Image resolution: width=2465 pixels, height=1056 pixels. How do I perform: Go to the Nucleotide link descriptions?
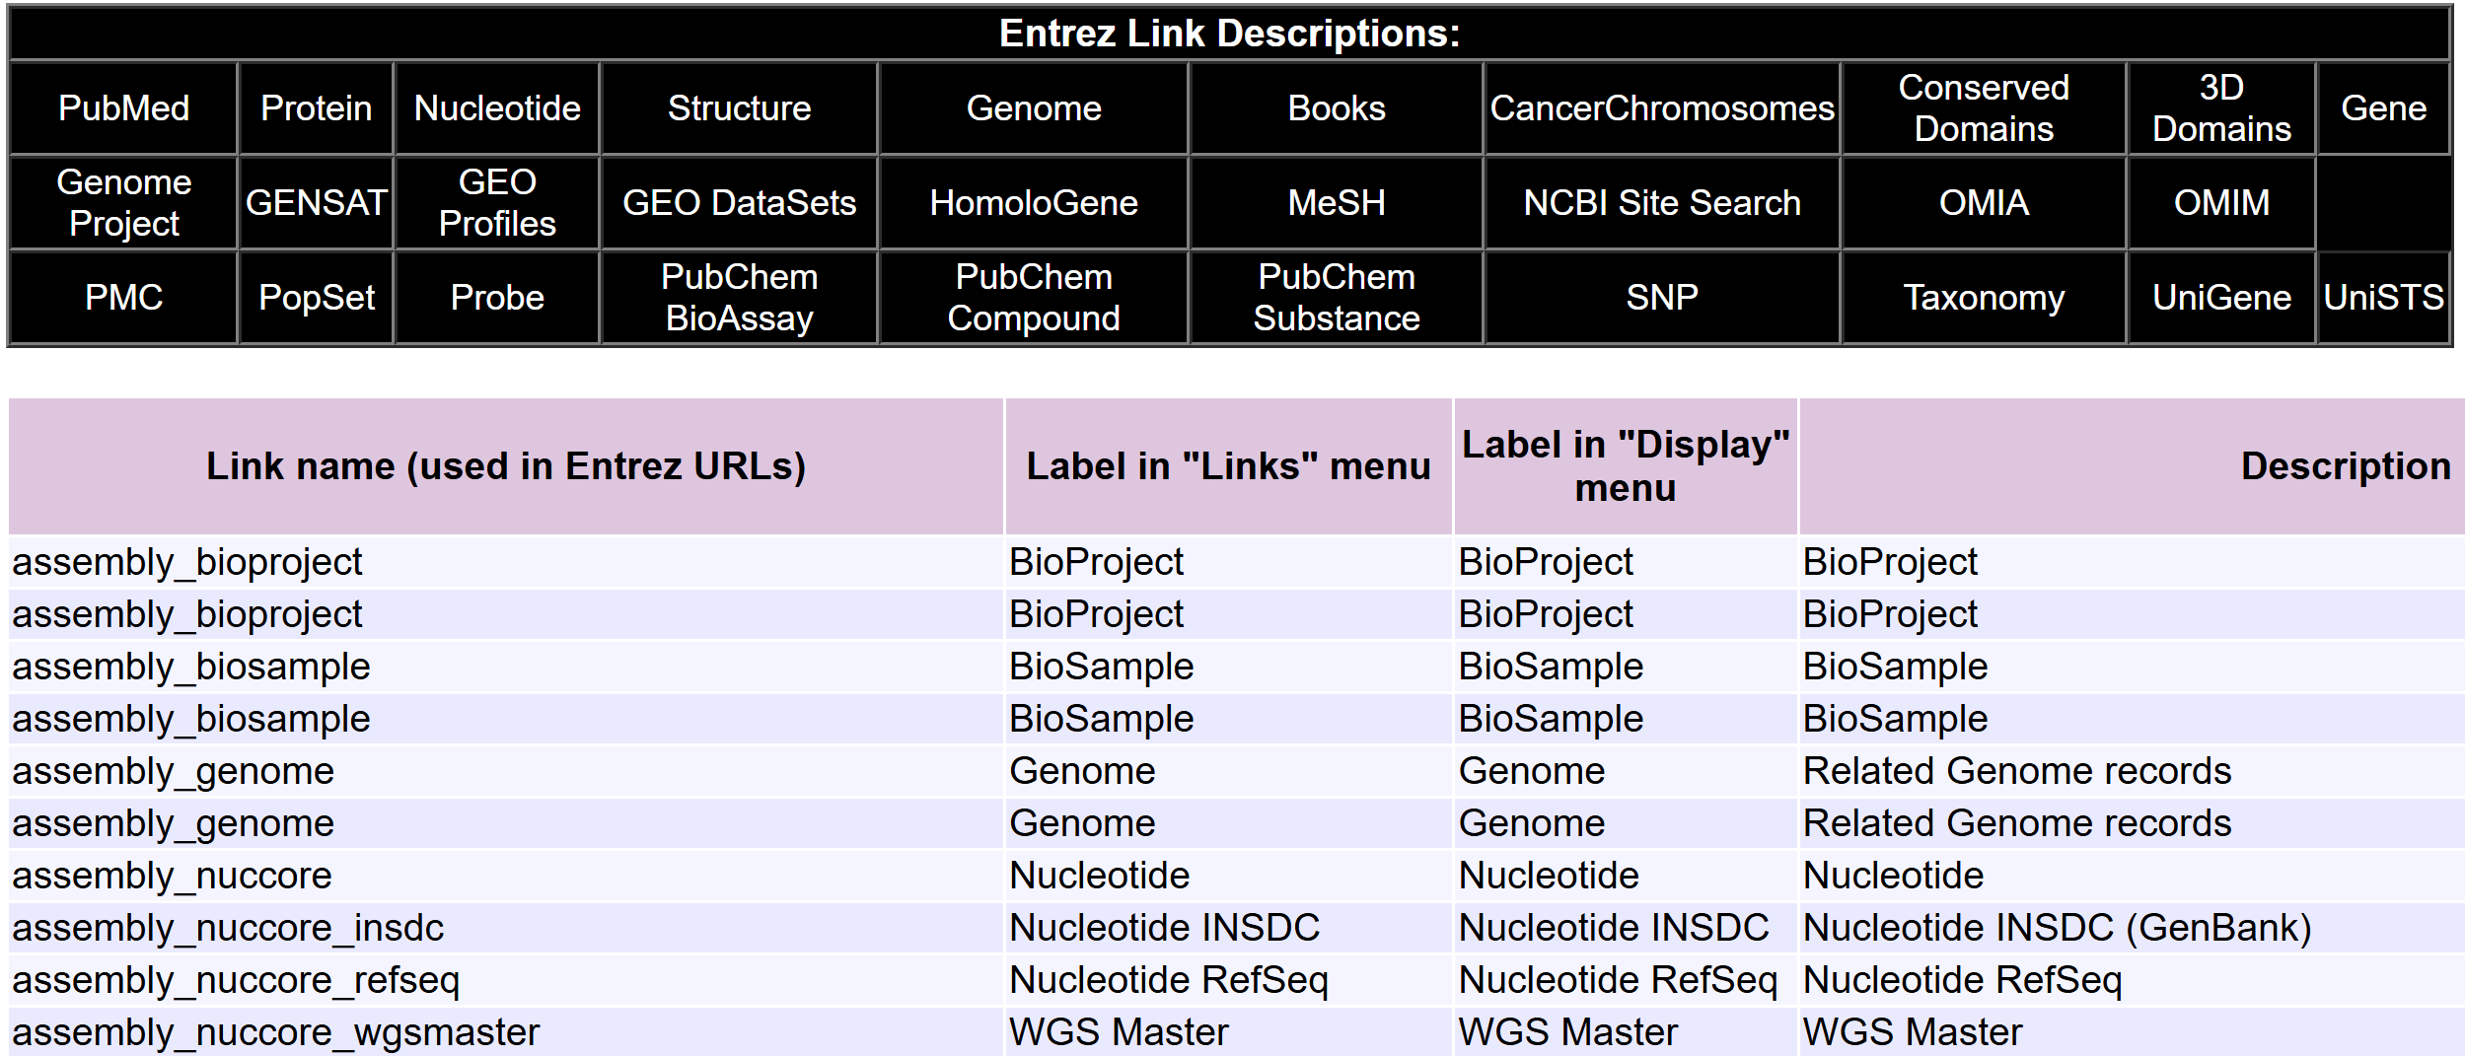[x=497, y=108]
